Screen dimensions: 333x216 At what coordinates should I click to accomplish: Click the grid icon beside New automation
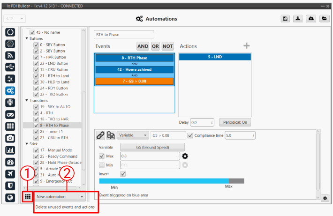tap(28, 197)
